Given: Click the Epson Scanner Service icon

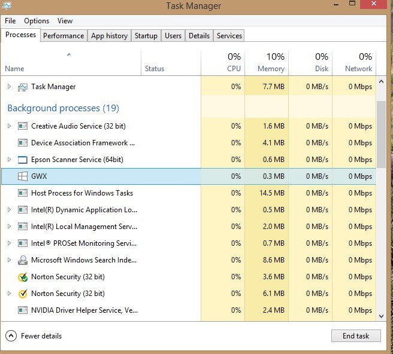Looking at the screenshot, I should (x=23, y=160).
